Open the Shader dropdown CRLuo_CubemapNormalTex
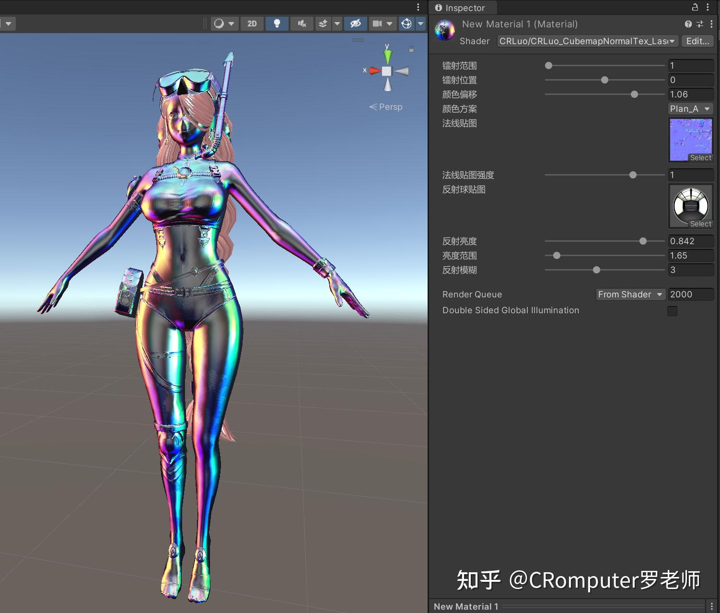This screenshot has width=720, height=613. tap(587, 41)
